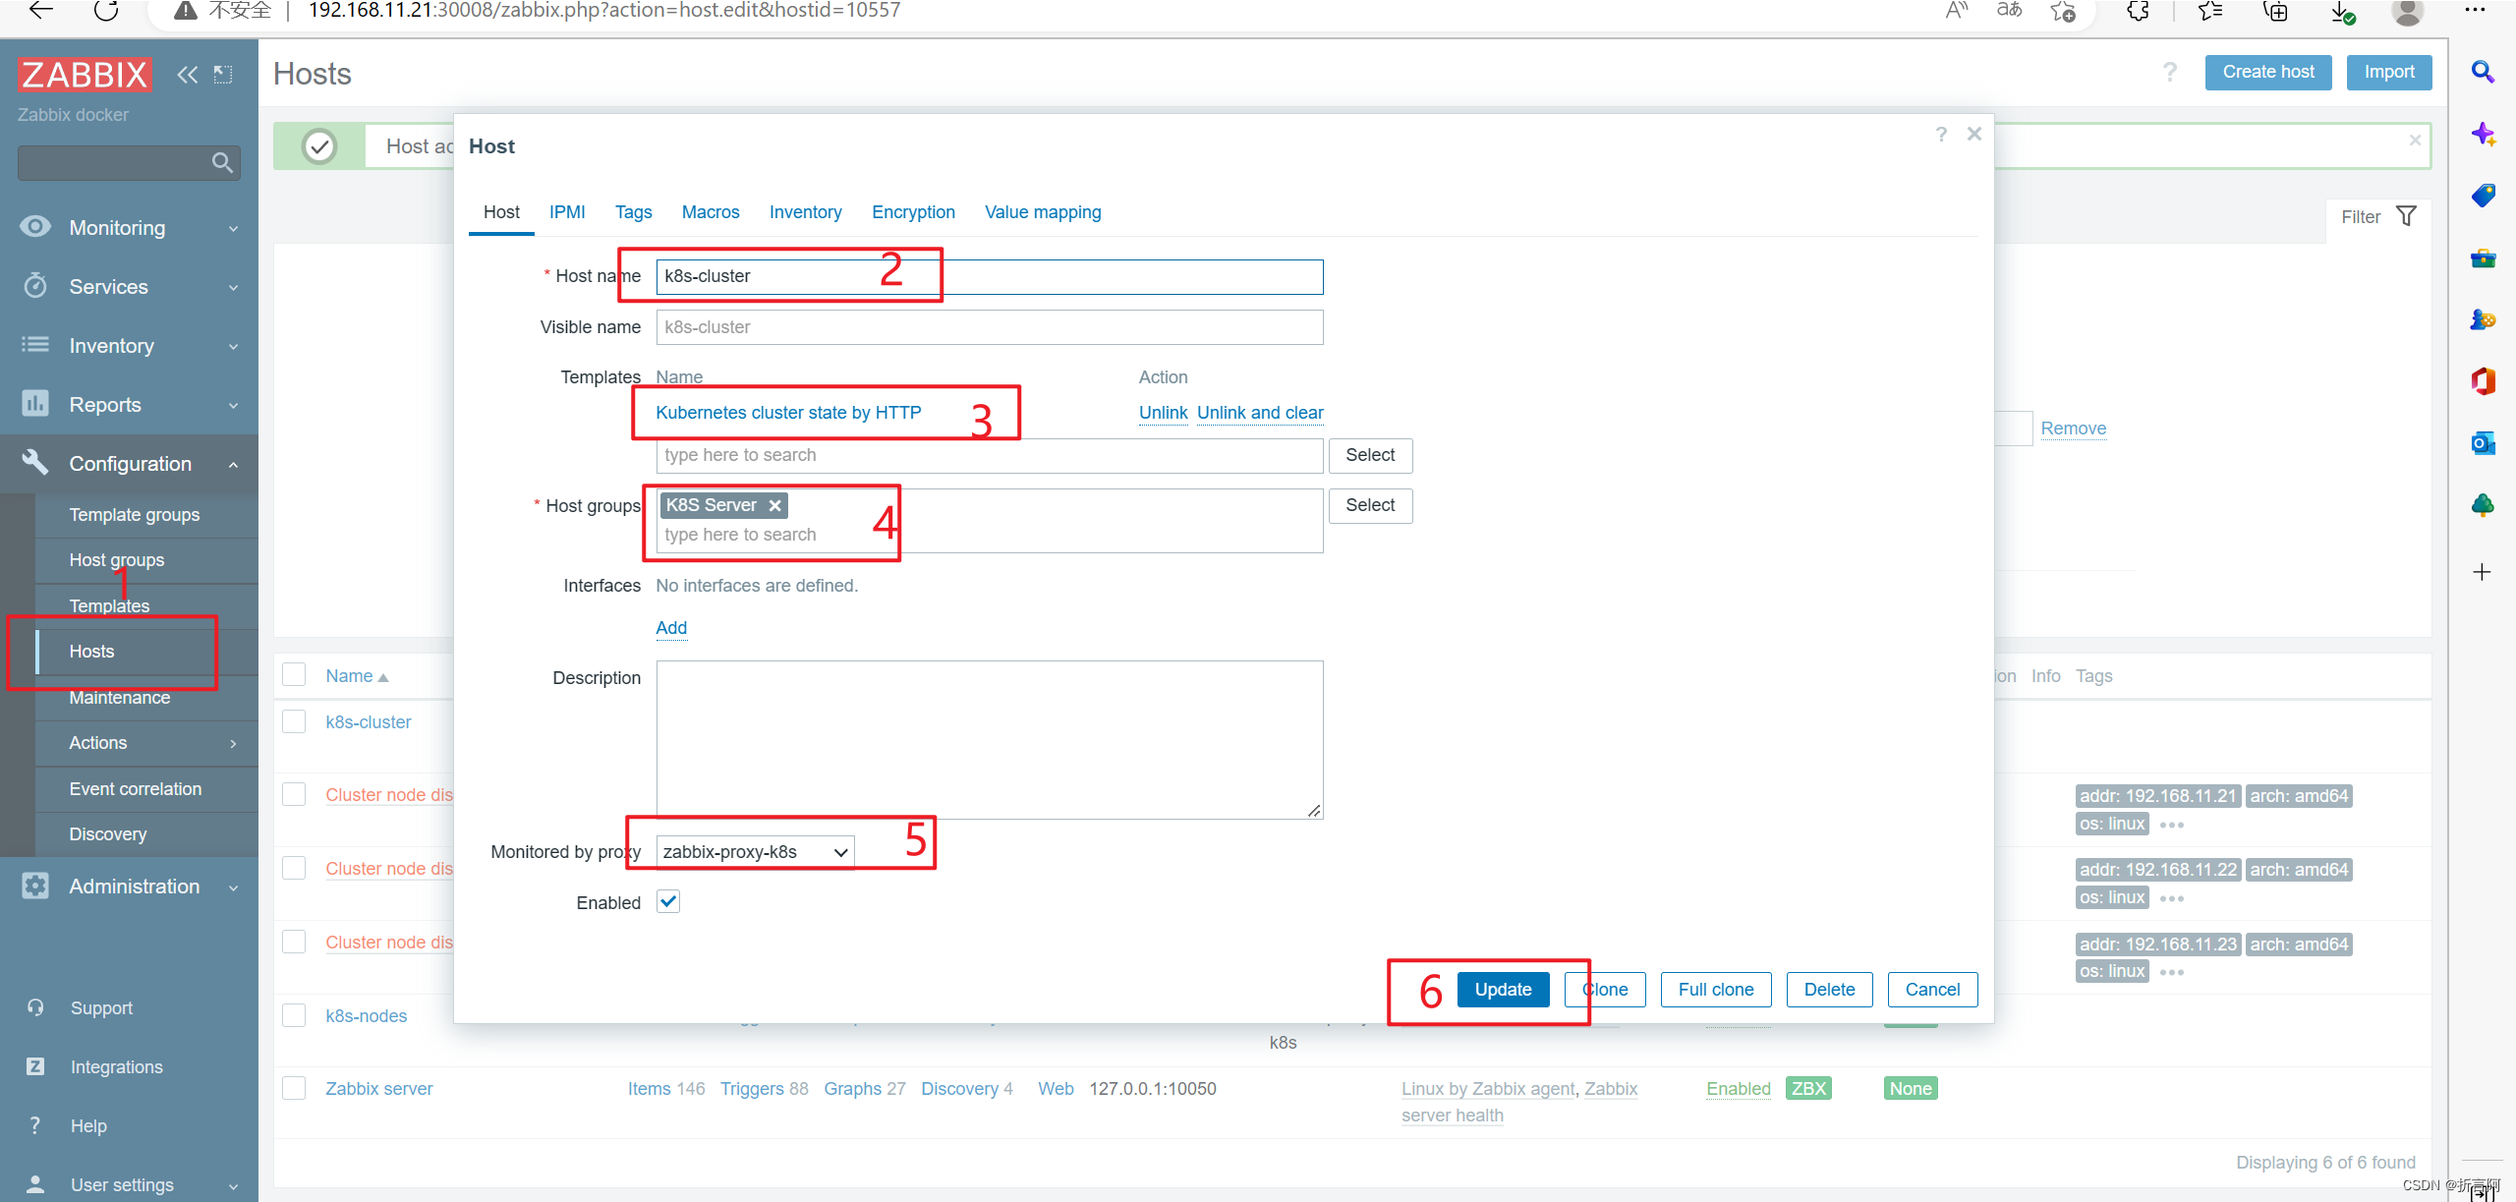Screen dimensions: 2516x1202
Task: Expand the Services menu
Action: pos(233,288)
